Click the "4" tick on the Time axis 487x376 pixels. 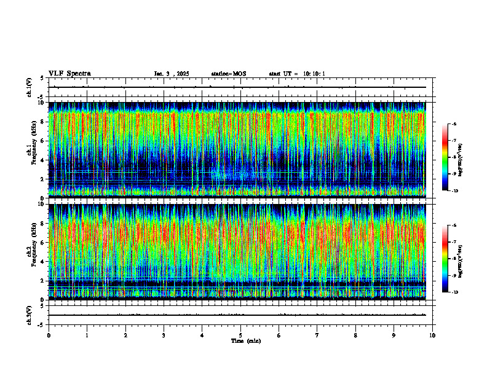[202, 335]
